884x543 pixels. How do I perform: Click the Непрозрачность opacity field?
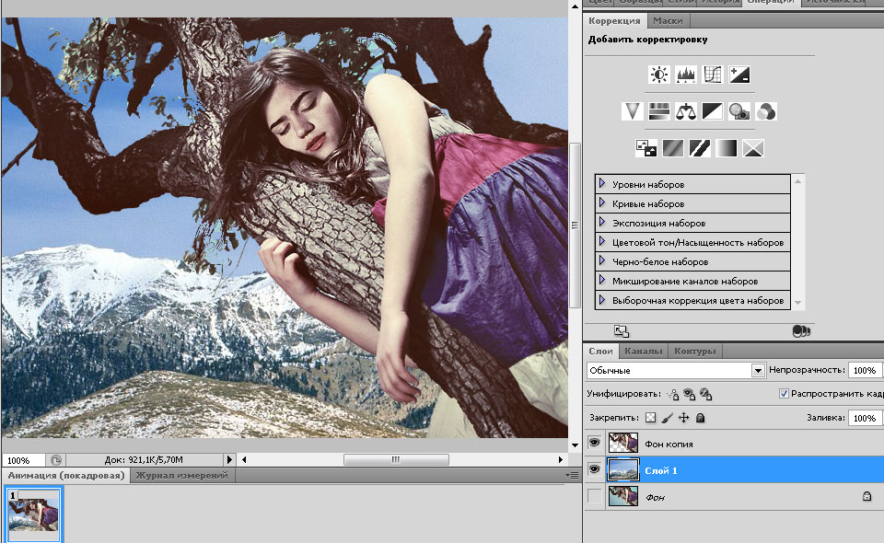coord(865,370)
